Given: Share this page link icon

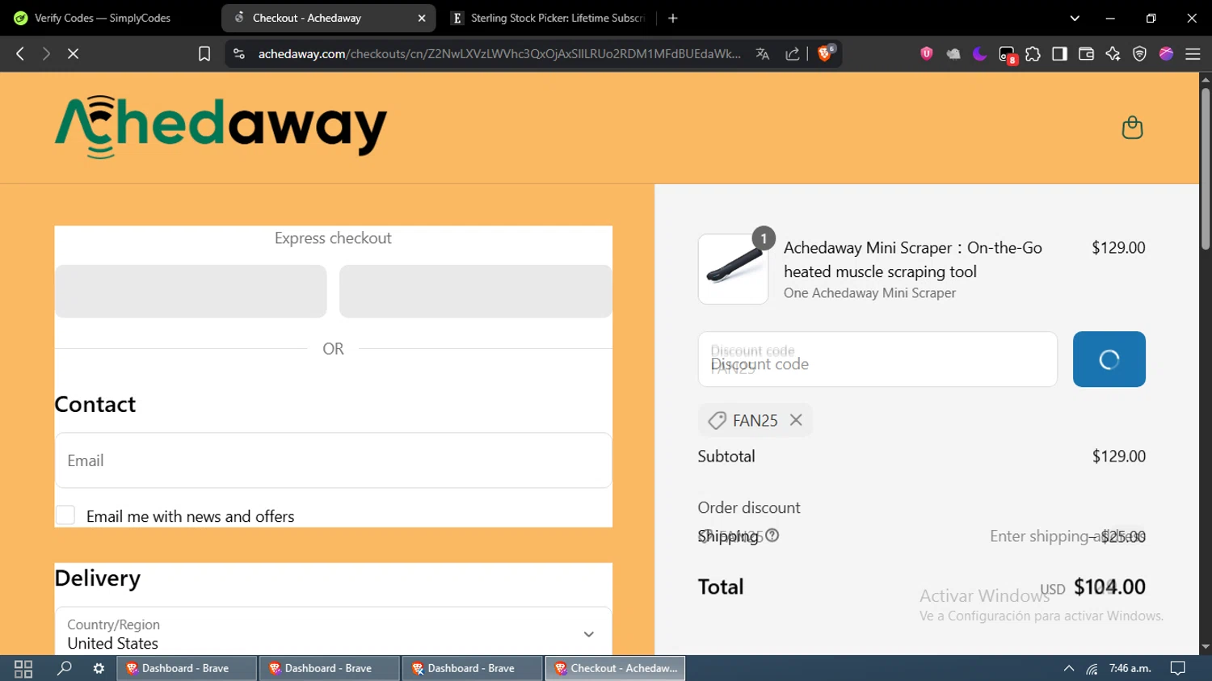Looking at the screenshot, I should point(793,53).
